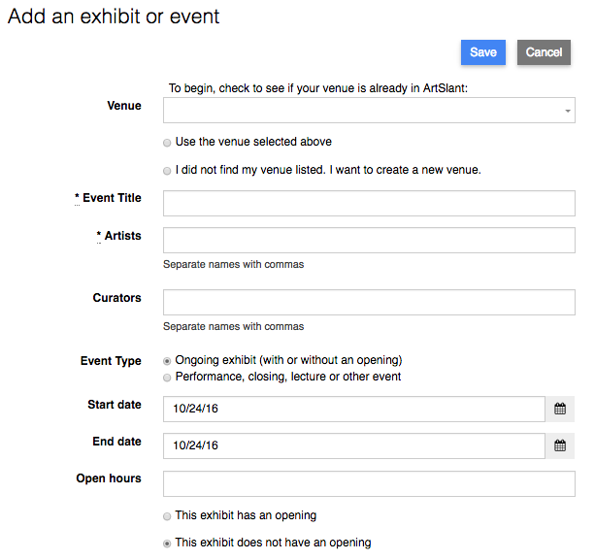Focus the Artists text field
The image size is (595, 560).
click(x=369, y=240)
